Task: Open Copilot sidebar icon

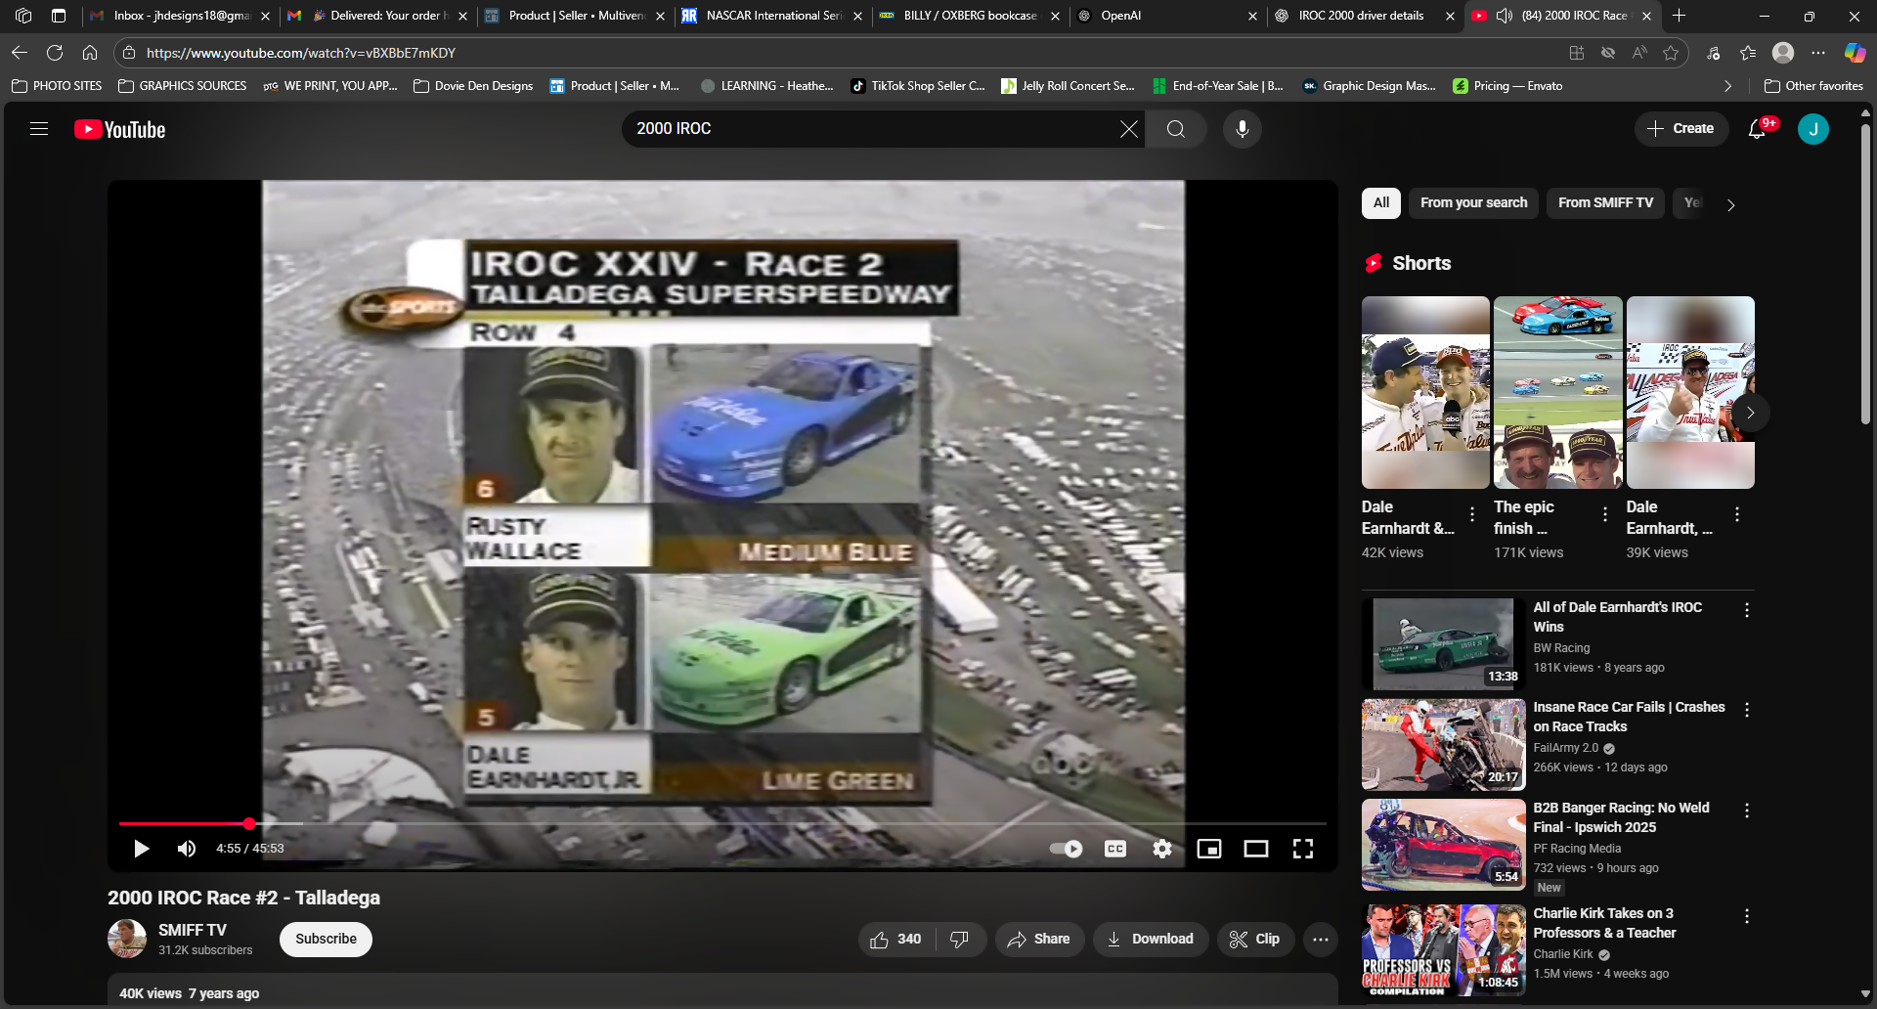Action: [x=1855, y=53]
